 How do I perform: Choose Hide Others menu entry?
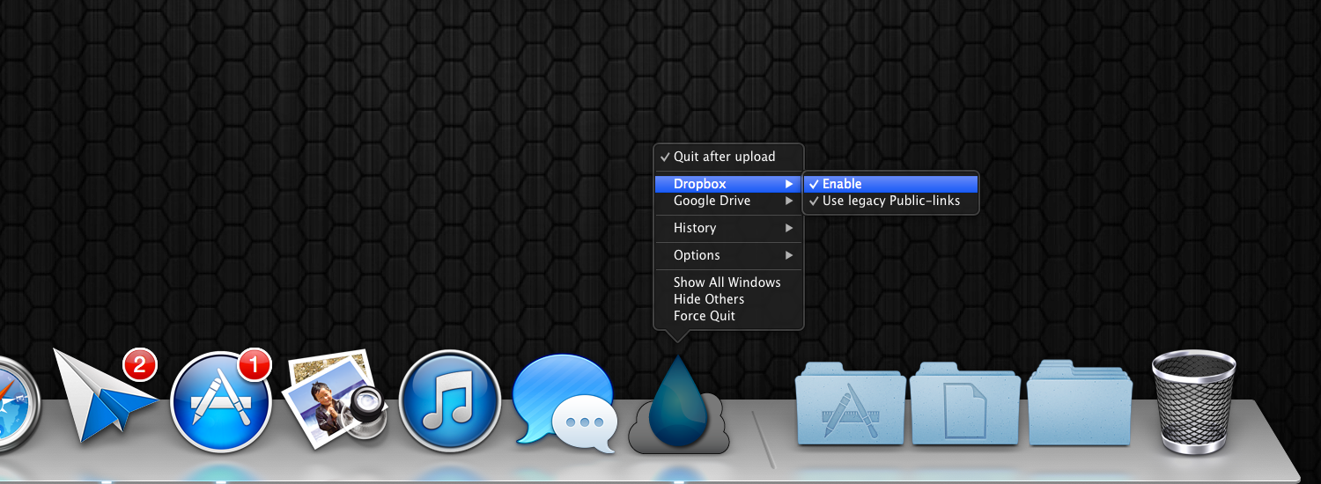point(728,299)
